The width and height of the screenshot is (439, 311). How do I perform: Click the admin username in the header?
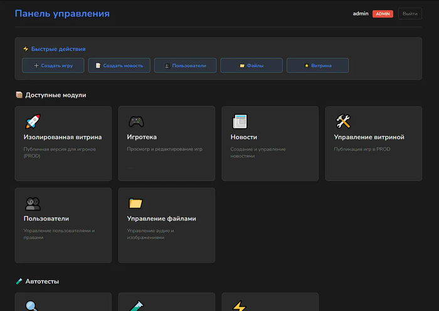[361, 14]
